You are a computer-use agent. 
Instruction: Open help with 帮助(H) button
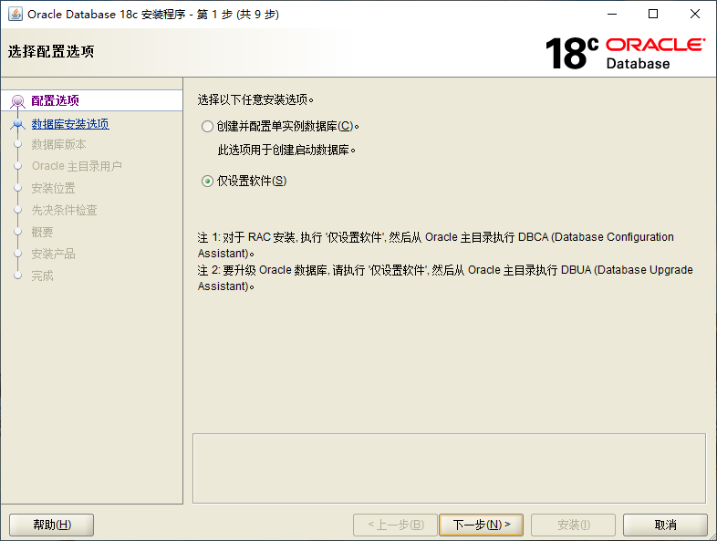(x=52, y=525)
